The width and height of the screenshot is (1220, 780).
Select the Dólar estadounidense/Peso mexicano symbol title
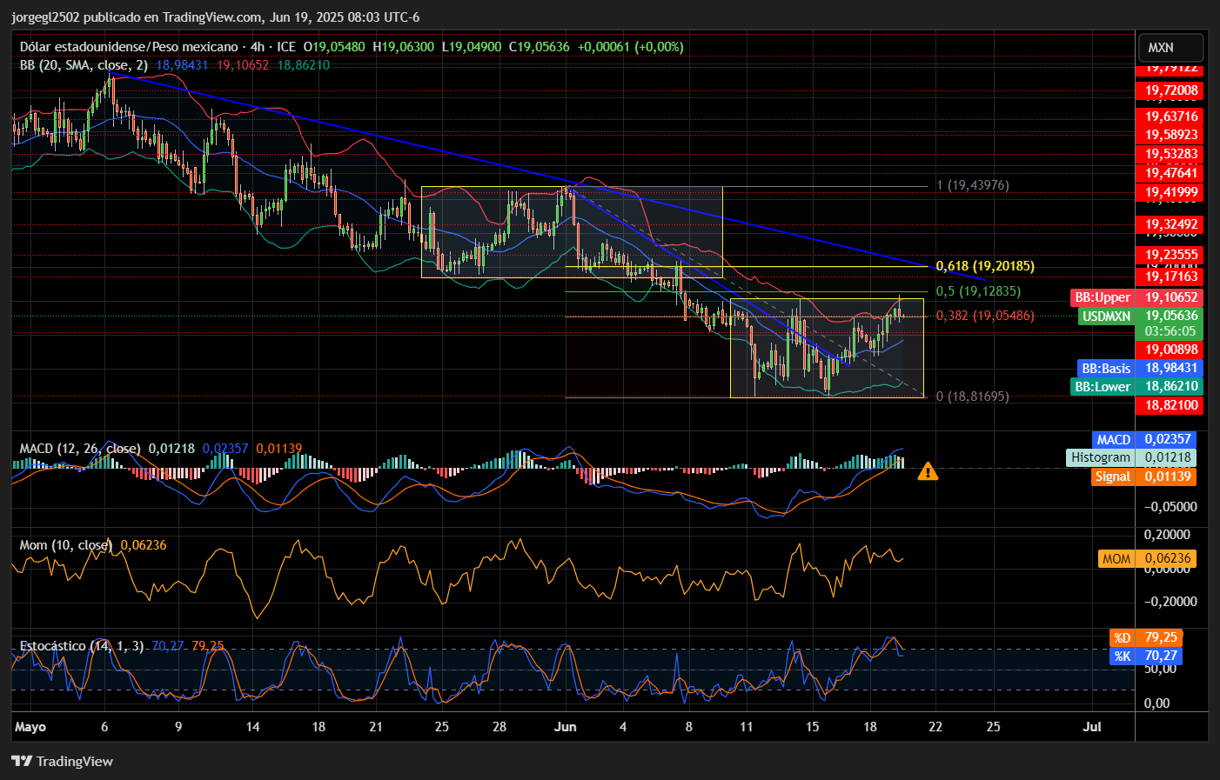pyautogui.click(x=129, y=47)
